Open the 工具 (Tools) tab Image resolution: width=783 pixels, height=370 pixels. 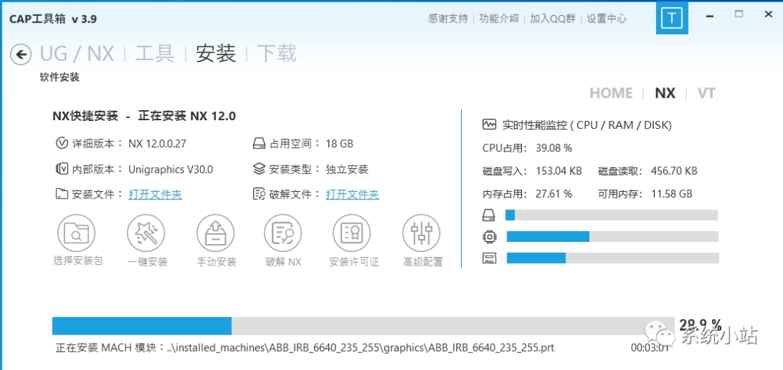coord(155,54)
